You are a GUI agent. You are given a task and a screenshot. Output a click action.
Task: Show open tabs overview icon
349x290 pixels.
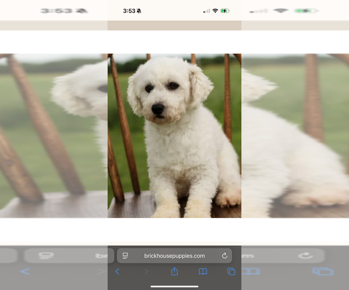232,271
